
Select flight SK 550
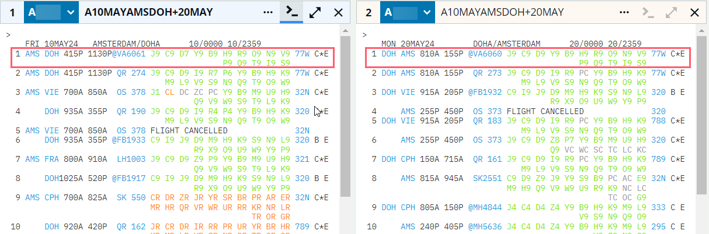[x=131, y=197]
